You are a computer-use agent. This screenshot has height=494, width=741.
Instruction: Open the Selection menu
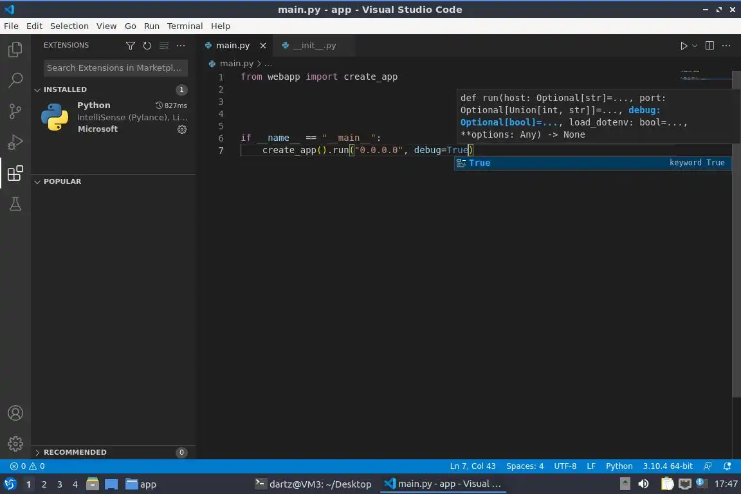point(69,26)
